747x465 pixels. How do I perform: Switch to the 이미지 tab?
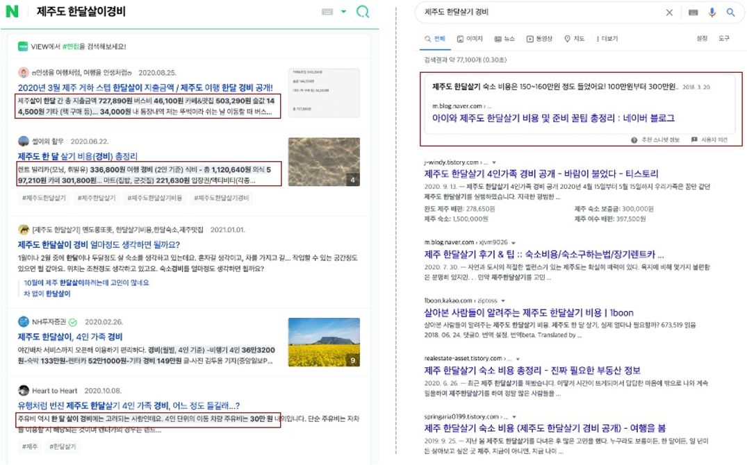pos(470,39)
